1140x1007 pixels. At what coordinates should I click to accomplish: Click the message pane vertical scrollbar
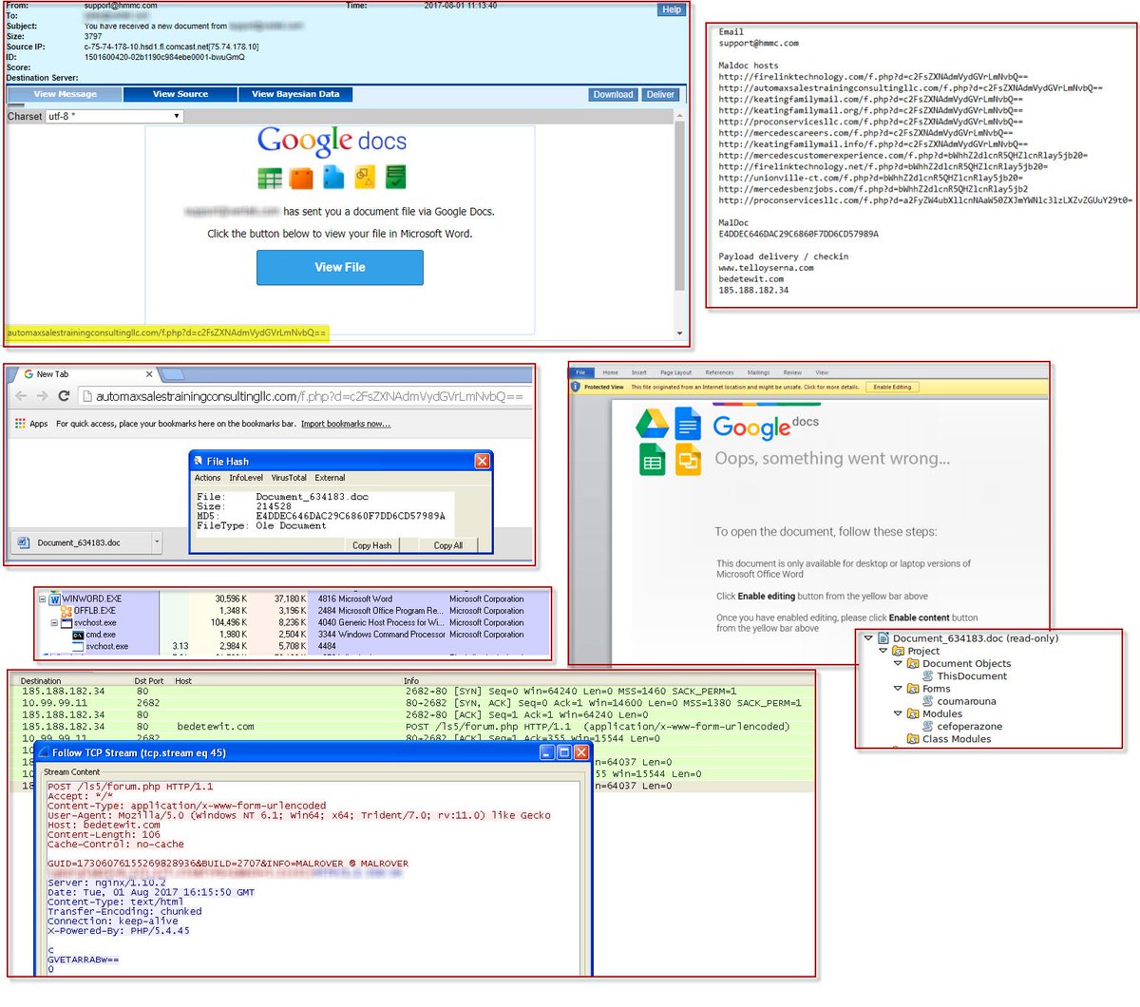[x=679, y=204]
